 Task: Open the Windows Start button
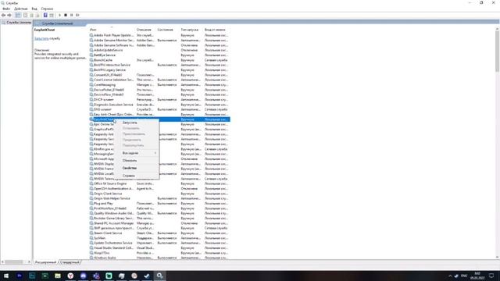[6, 276]
